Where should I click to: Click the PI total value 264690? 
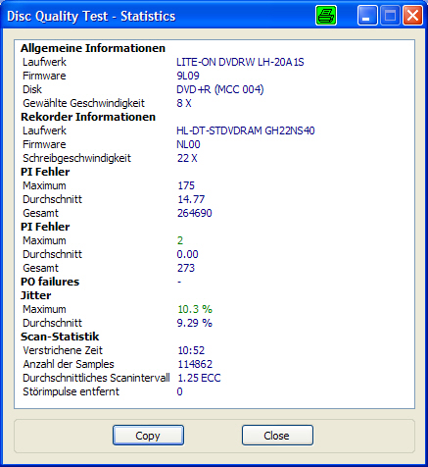195,213
